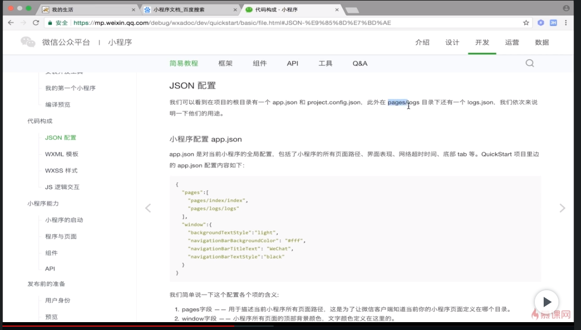This screenshot has width=581, height=330.
Task: Open API in the left sidebar
Action: coord(50,269)
